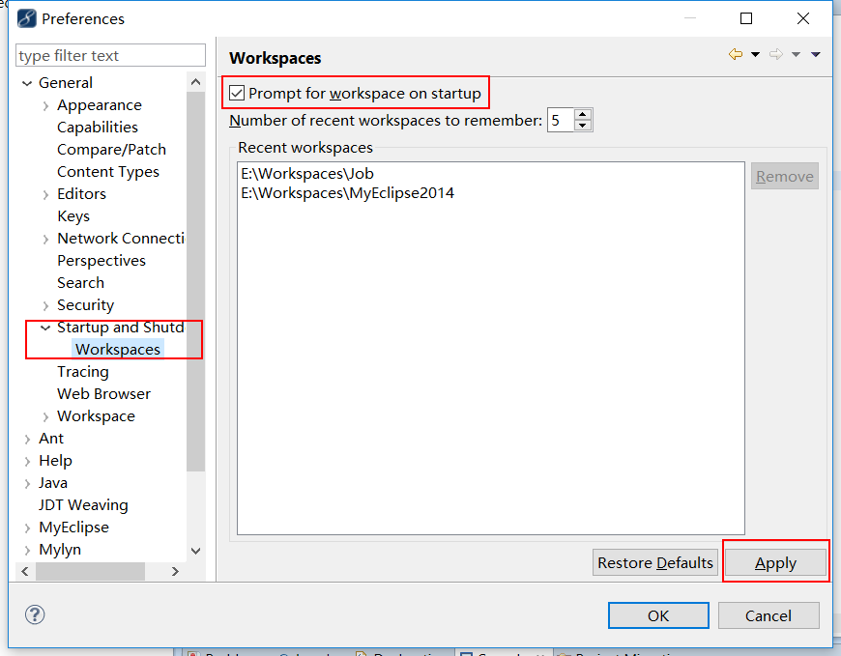Viewport: 841px width, 656px height.
Task: Open the preferences view menu triangle
Action: point(816,54)
